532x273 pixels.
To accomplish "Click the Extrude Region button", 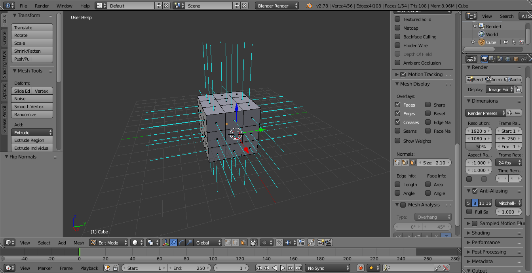I will tap(32, 140).
